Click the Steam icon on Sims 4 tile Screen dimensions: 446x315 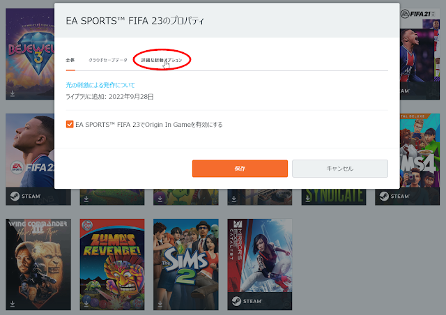tap(384, 196)
